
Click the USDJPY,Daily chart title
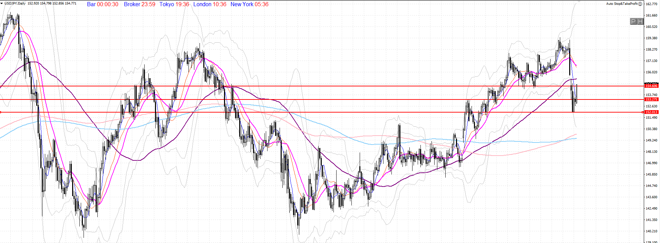[x=15, y=3]
